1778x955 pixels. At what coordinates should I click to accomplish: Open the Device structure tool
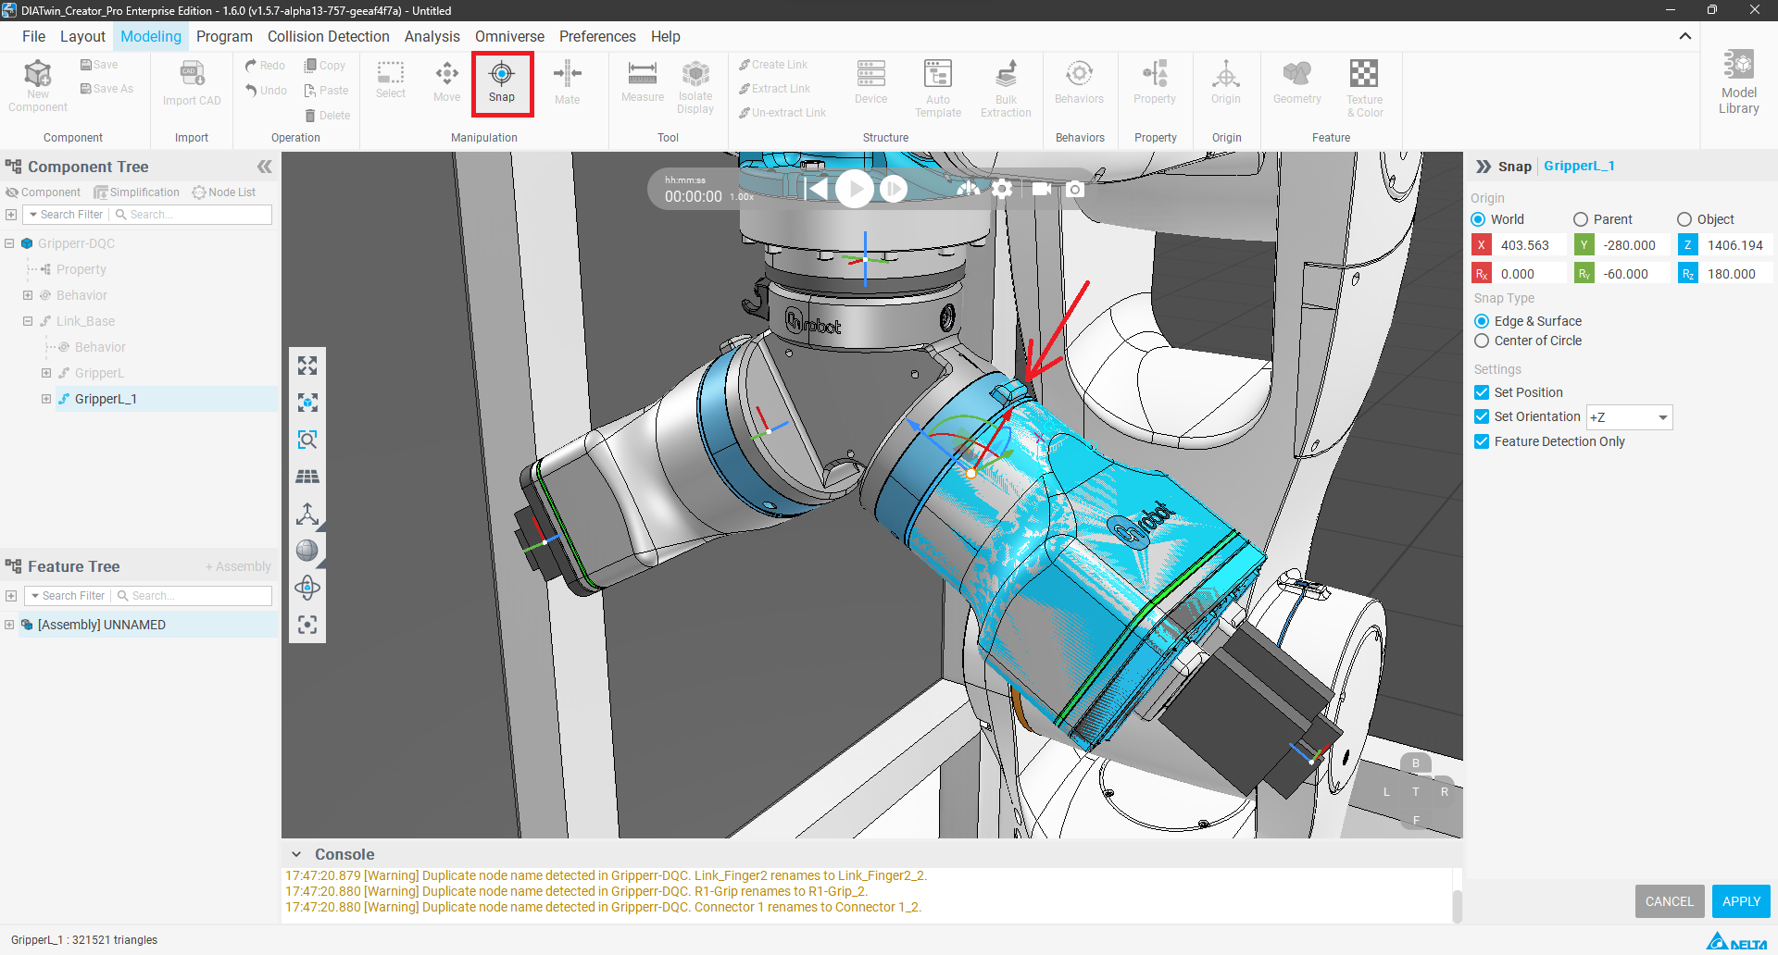pyautogui.click(x=870, y=82)
